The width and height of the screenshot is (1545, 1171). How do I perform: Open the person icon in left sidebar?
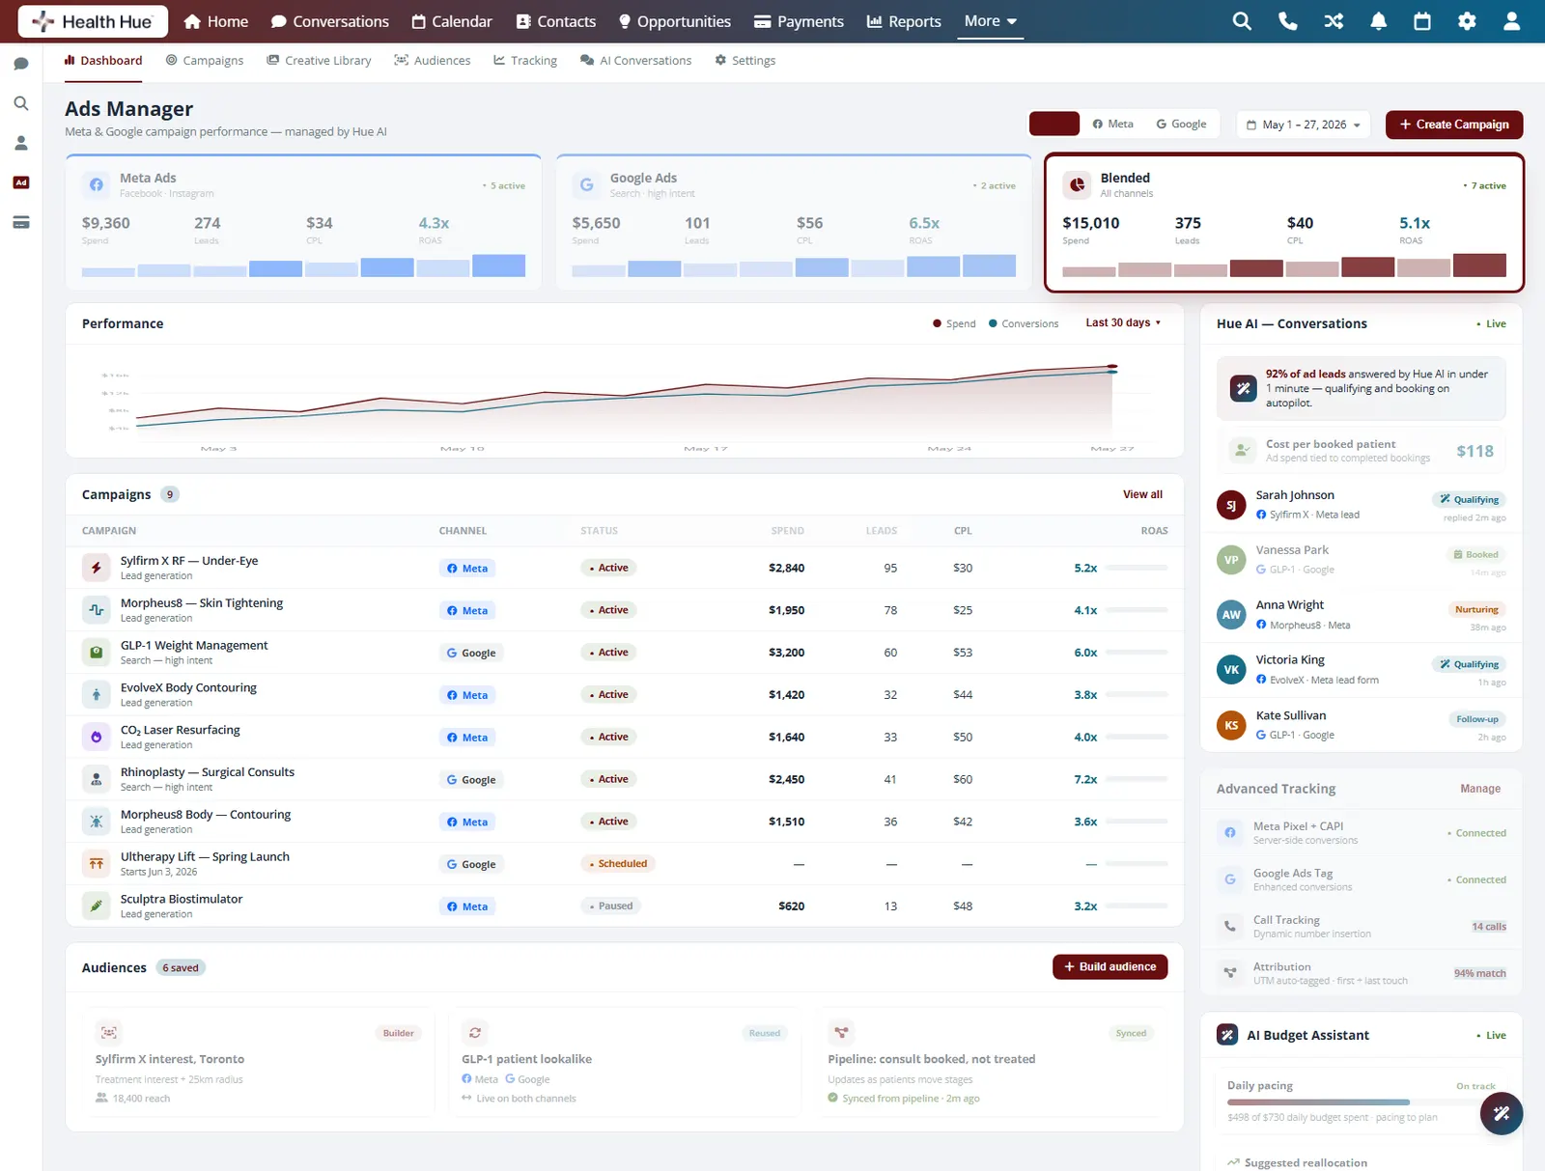(x=21, y=143)
